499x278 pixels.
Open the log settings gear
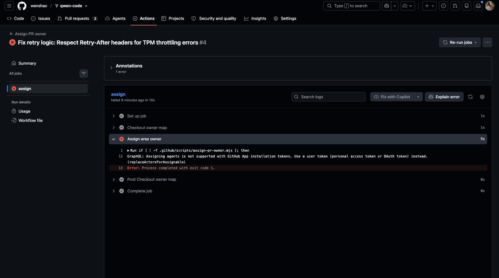(482, 97)
